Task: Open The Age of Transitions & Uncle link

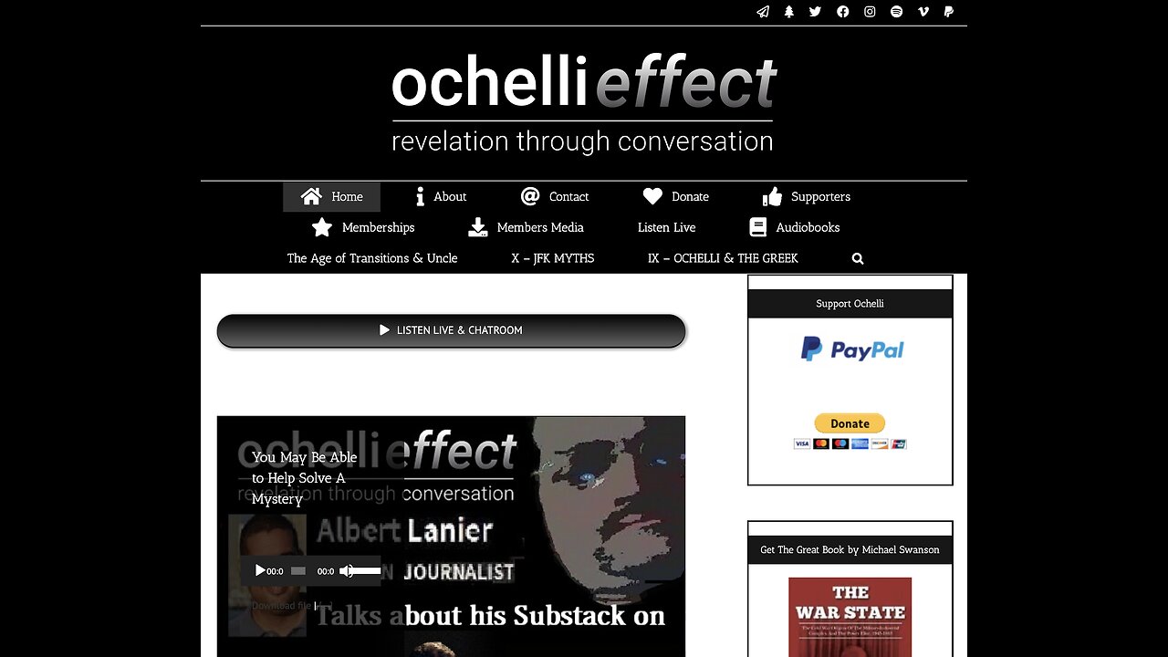Action: click(x=372, y=258)
